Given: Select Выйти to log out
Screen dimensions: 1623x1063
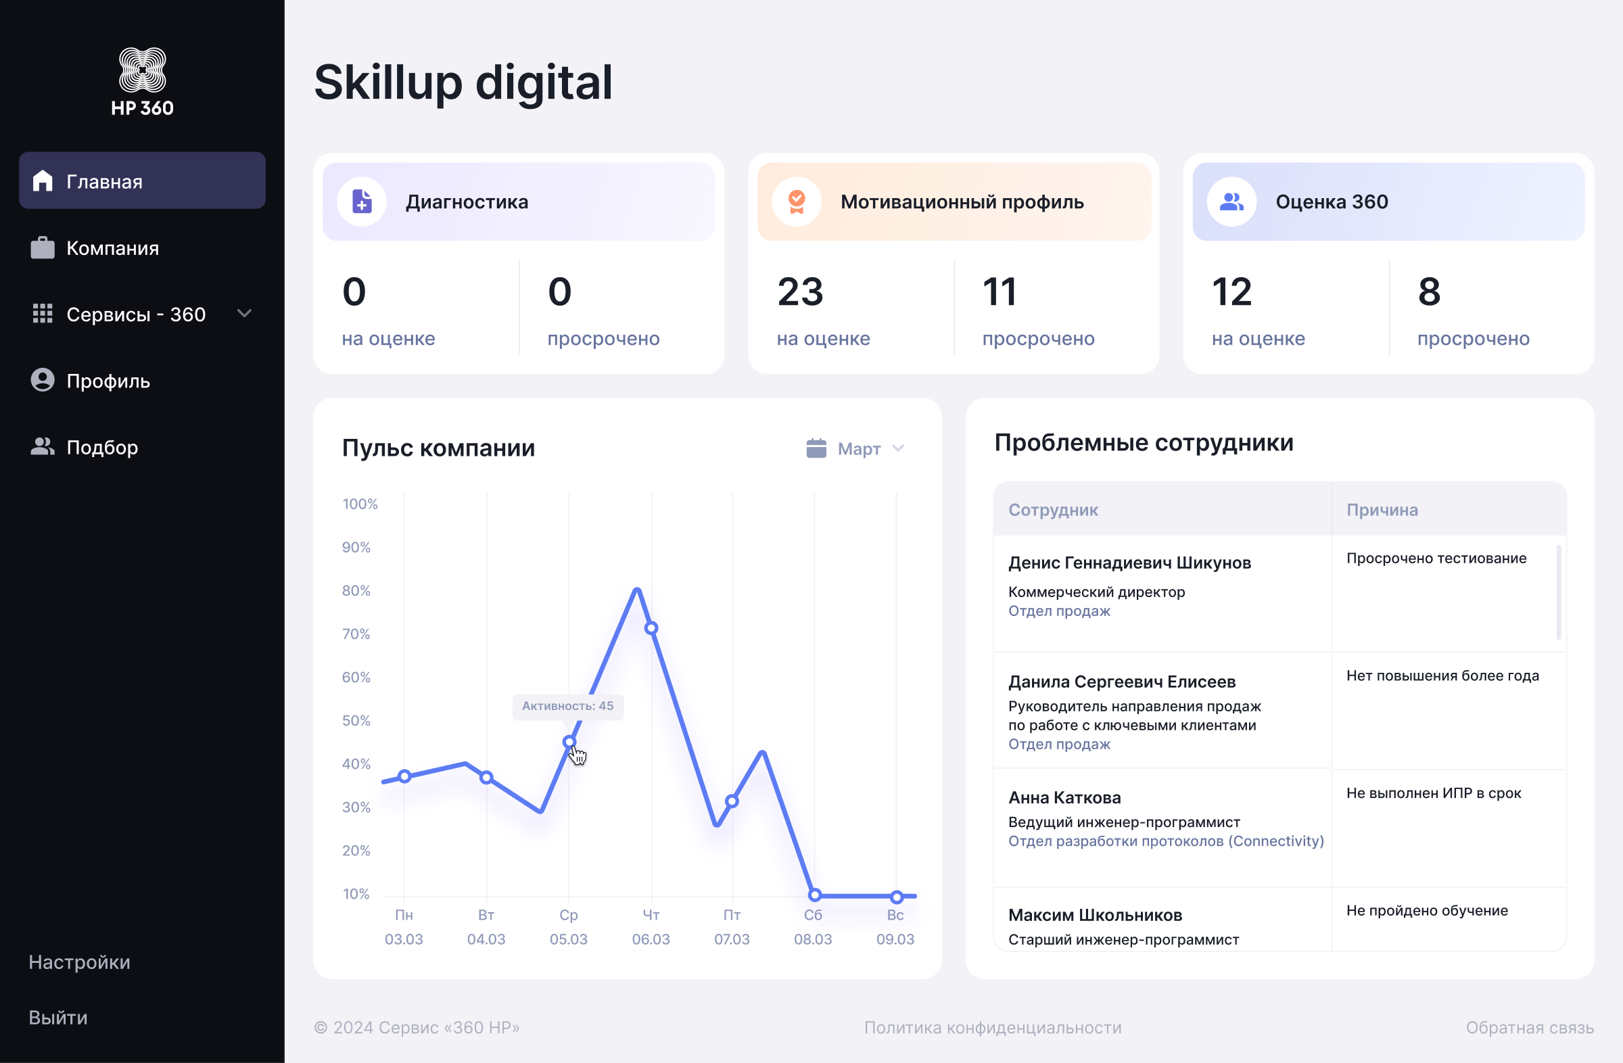Looking at the screenshot, I should pyautogui.click(x=58, y=1016).
